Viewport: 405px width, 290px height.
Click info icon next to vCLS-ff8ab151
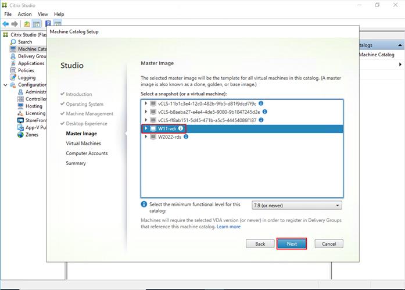(261, 120)
